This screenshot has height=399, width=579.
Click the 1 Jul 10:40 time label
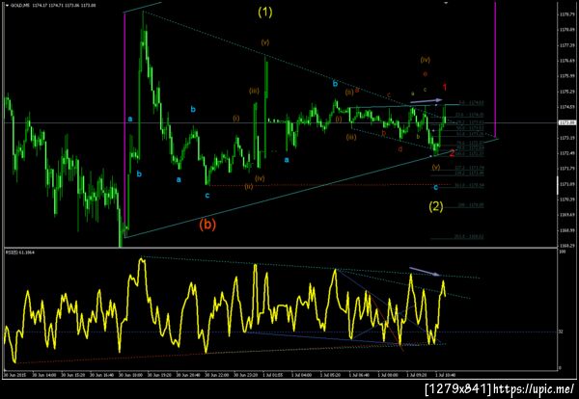point(447,375)
